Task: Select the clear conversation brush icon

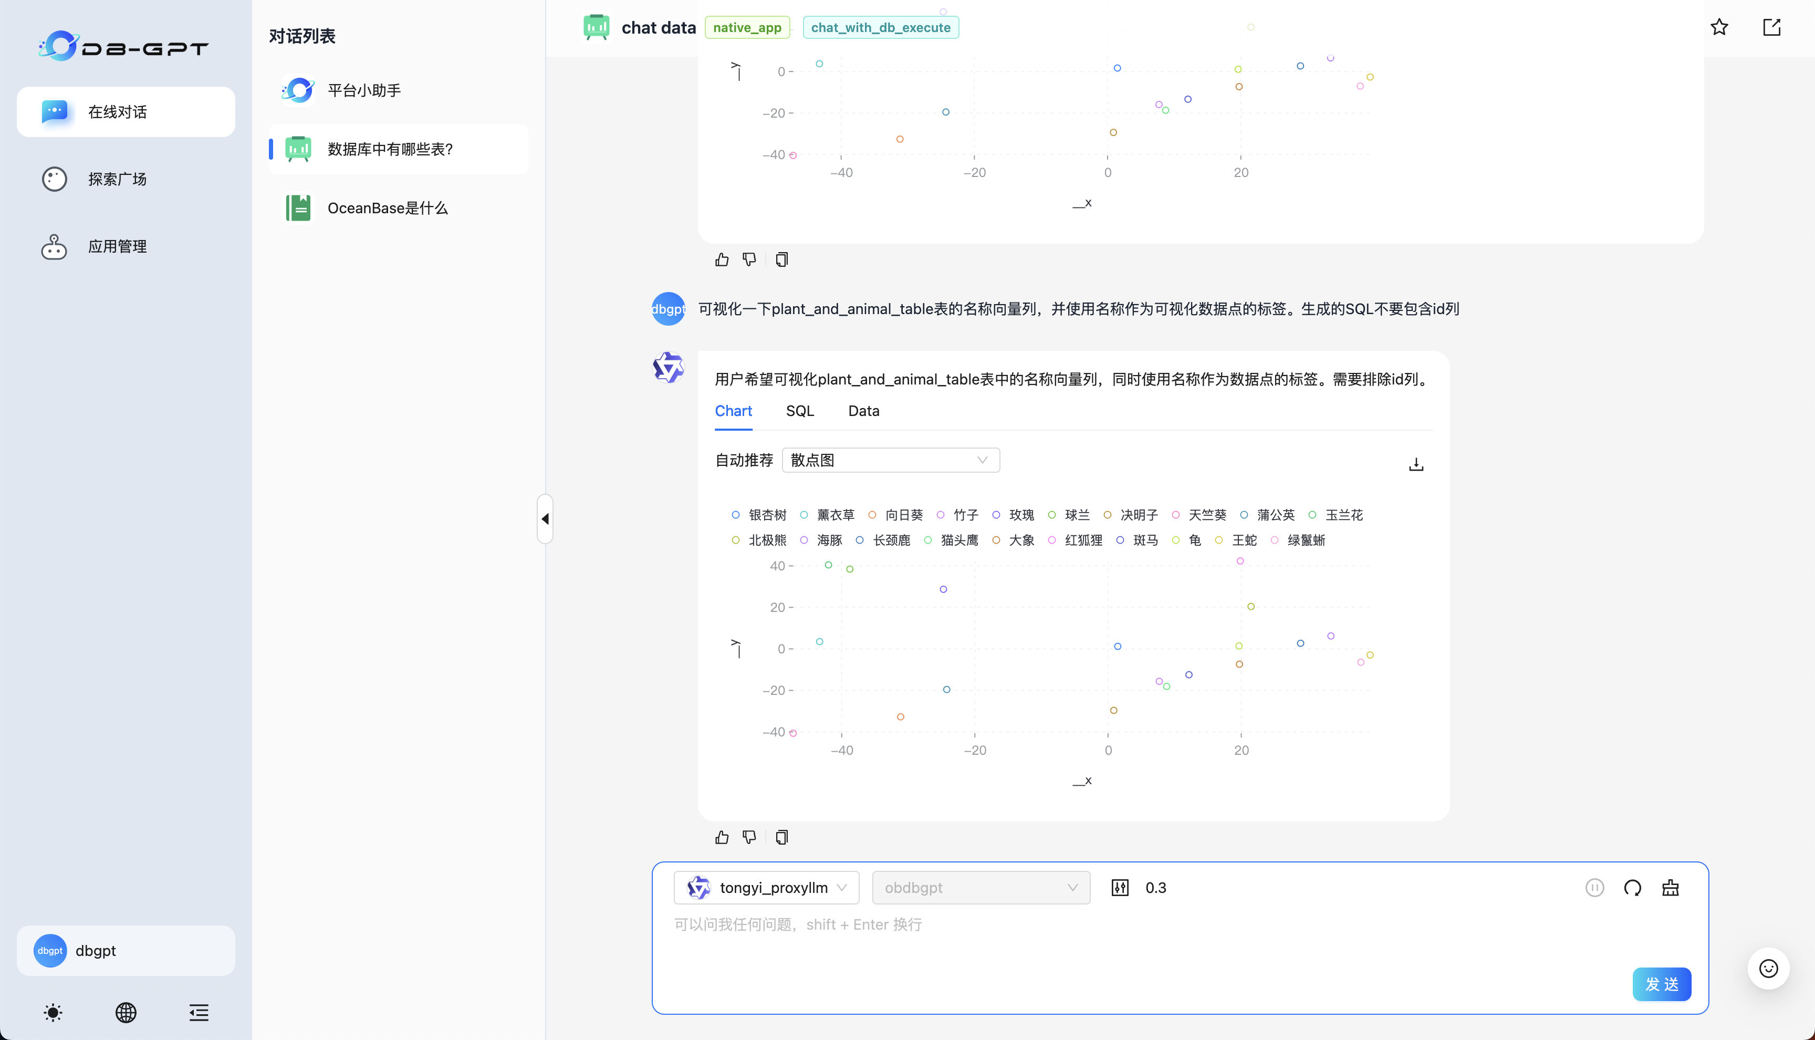Action: coord(1670,887)
